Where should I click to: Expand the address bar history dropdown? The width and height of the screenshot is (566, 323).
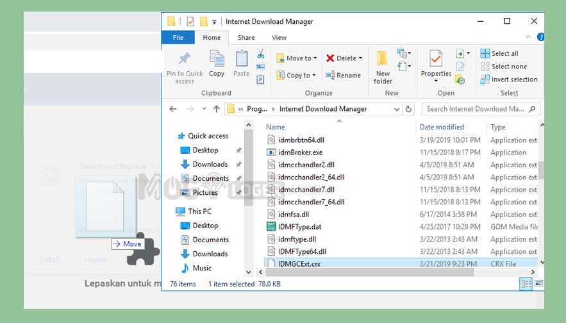pos(396,109)
